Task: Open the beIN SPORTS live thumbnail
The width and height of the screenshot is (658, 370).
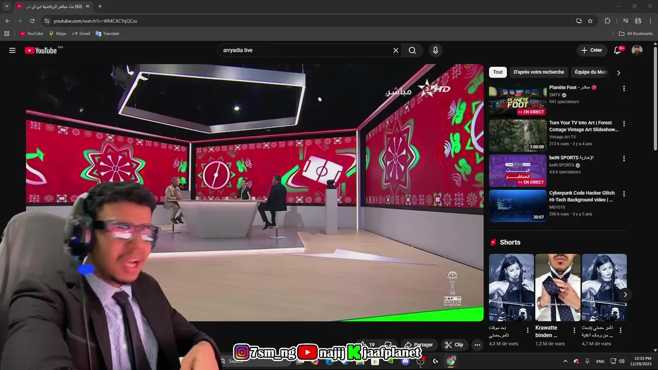Action: pos(518,171)
